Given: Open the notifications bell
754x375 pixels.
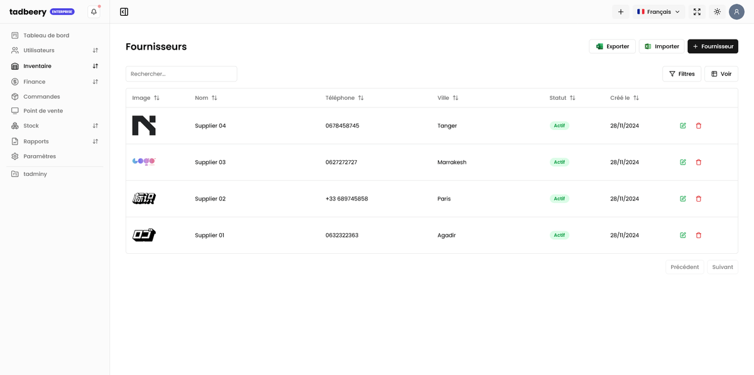Looking at the screenshot, I should (94, 12).
